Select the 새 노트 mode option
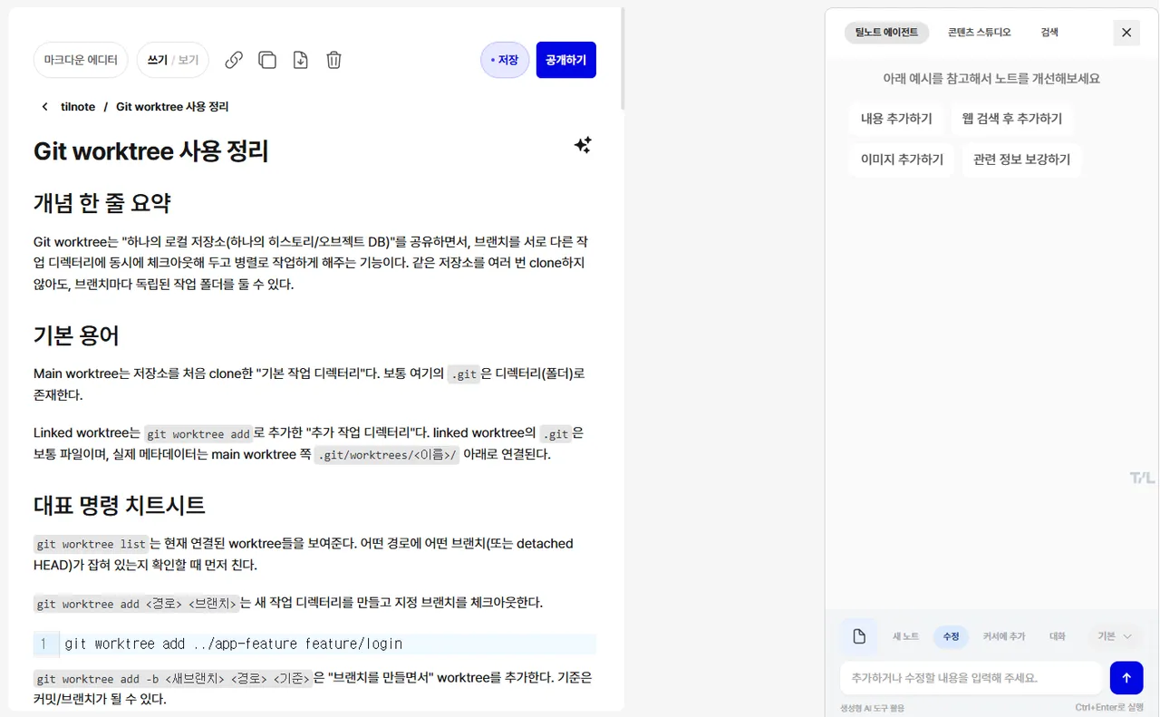This screenshot has width=1160, height=717. (905, 636)
